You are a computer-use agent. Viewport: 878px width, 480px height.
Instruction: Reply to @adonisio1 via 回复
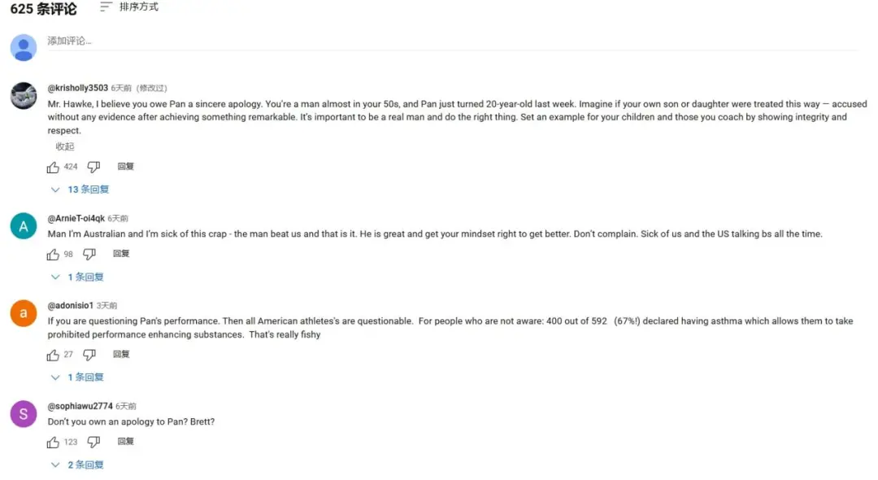121,355
